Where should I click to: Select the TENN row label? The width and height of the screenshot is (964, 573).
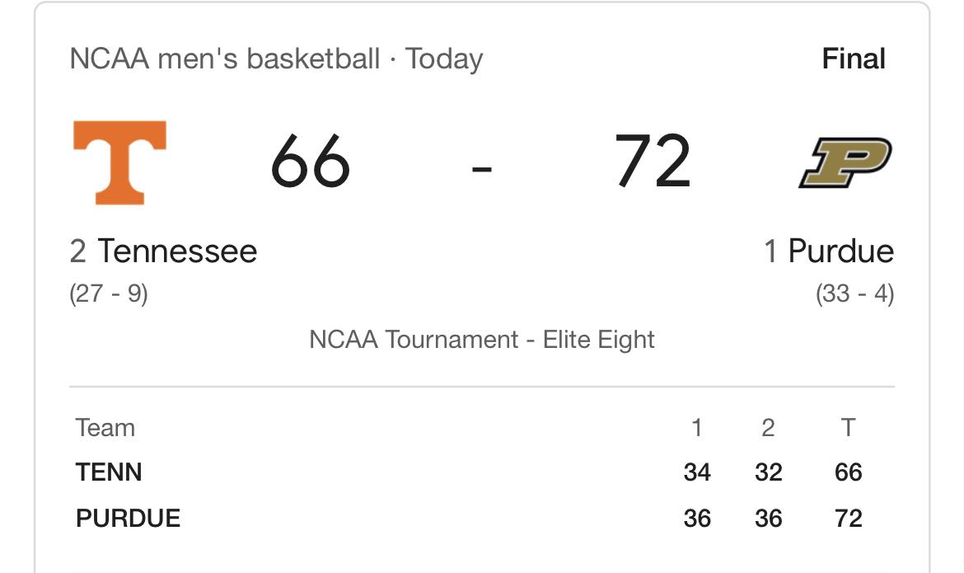(x=109, y=472)
